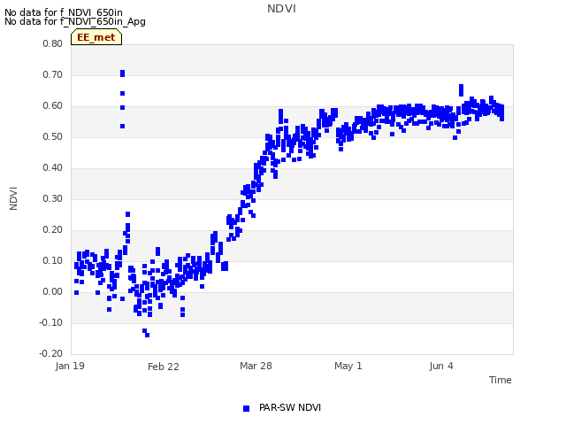Click the 0.20 y-axis tick label
The image size is (566, 425).
point(53,230)
